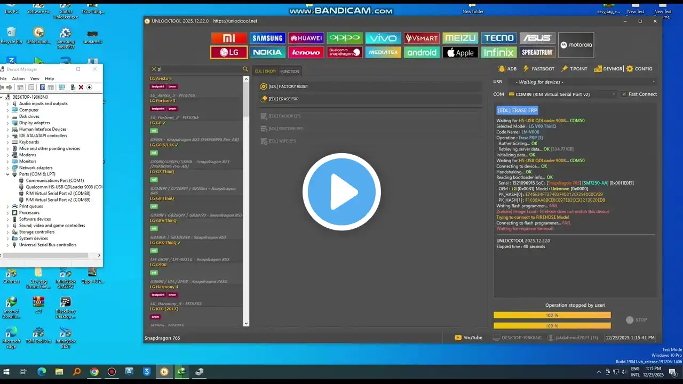Expand Network adapters node

(7, 167)
